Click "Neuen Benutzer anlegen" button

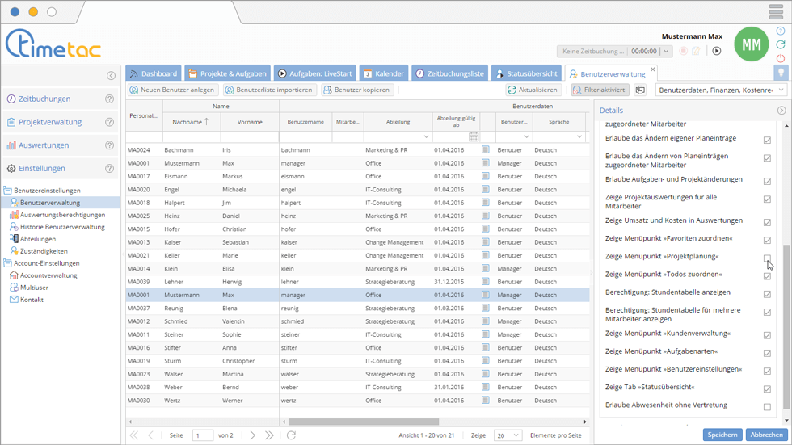tap(172, 90)
